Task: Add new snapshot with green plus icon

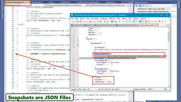Action: click(136, 6)
